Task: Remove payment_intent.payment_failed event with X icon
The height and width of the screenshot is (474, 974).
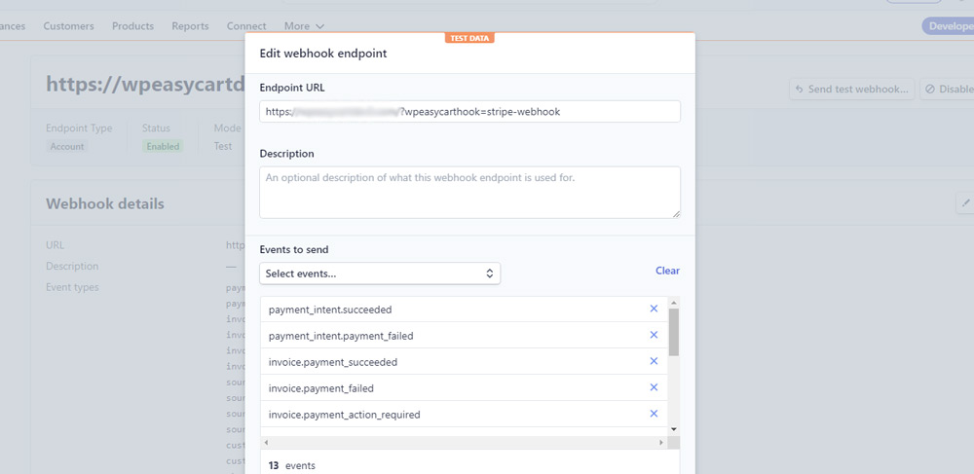Action: coord(654,335)
